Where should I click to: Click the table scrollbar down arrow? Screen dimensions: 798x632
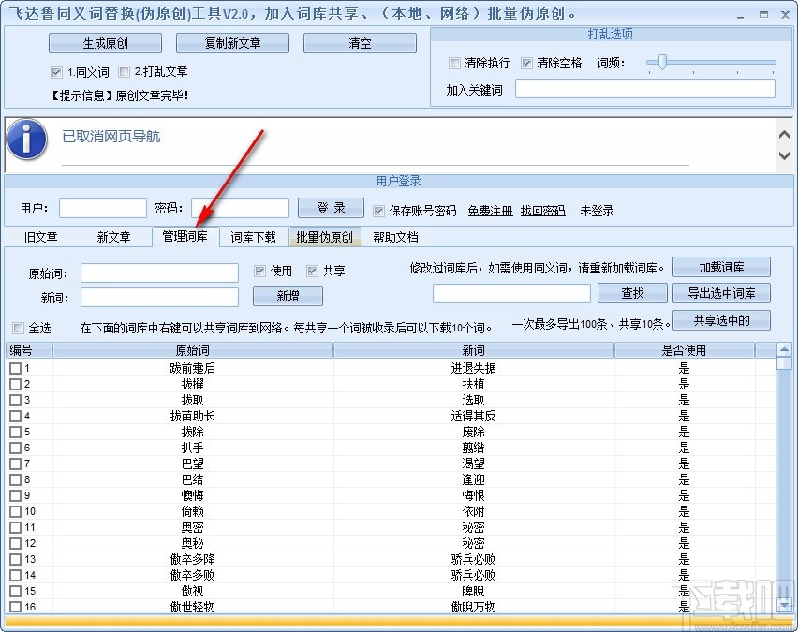pyautogui.click(x=784, y=605)
